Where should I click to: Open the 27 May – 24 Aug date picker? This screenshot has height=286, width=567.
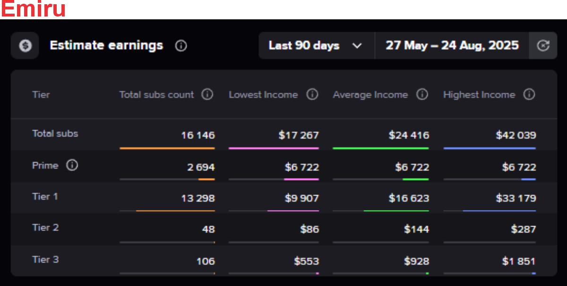pos(452,45)
